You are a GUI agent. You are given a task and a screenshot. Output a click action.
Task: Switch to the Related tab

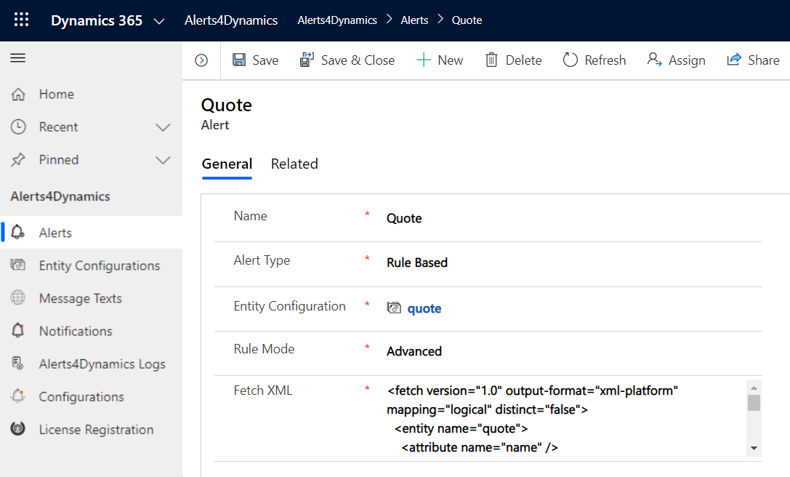pyautogui.click(x=294, y=164)
